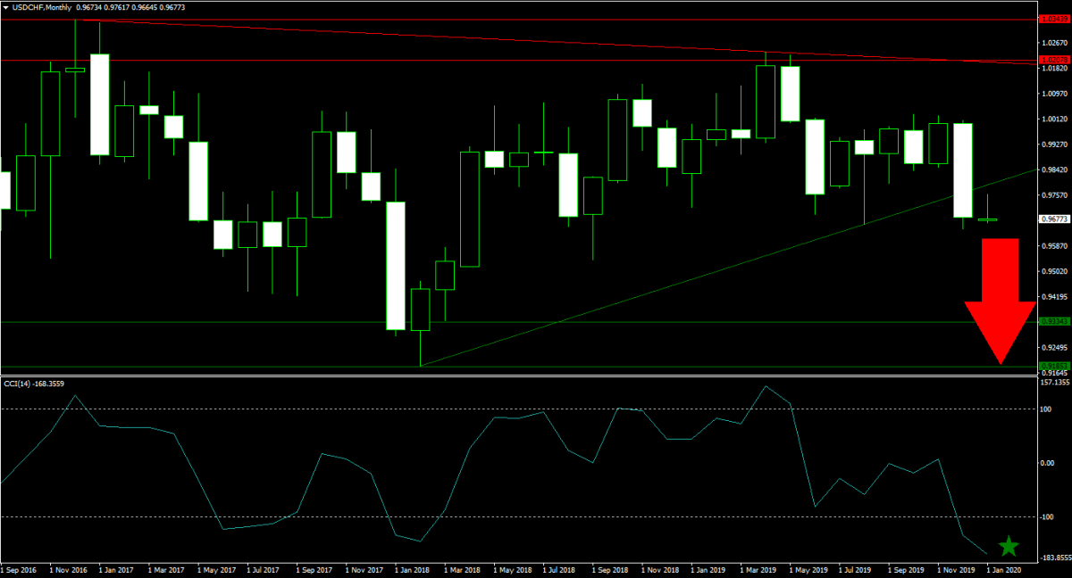
Task: Click the current price tag 0.96773
Action: coord(1054,219)
